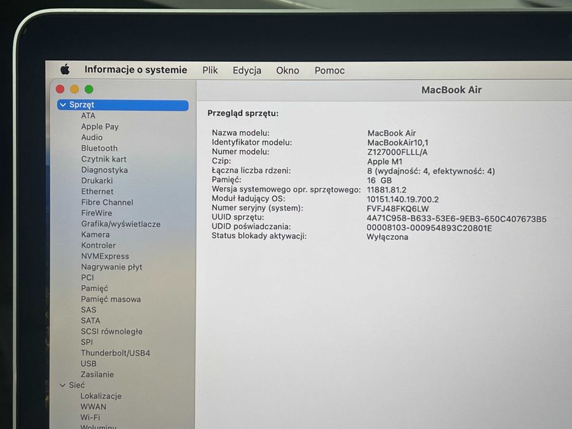Image resolution: width=572 pixels, height=429 pixels.
Task: Click the Wyłączona activation lock status
Action: 387,238
